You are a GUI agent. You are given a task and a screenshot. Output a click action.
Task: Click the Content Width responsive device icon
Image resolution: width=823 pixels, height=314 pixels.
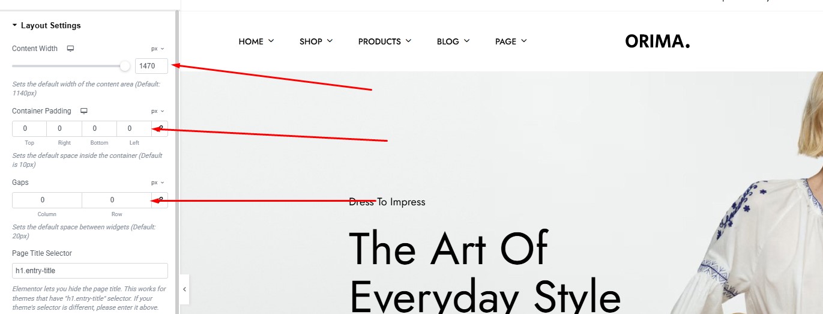click(70, 49)
